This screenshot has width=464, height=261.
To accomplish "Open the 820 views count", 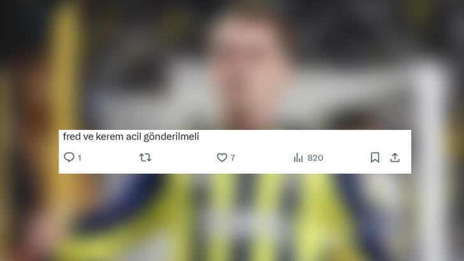I will coord(315,158).
